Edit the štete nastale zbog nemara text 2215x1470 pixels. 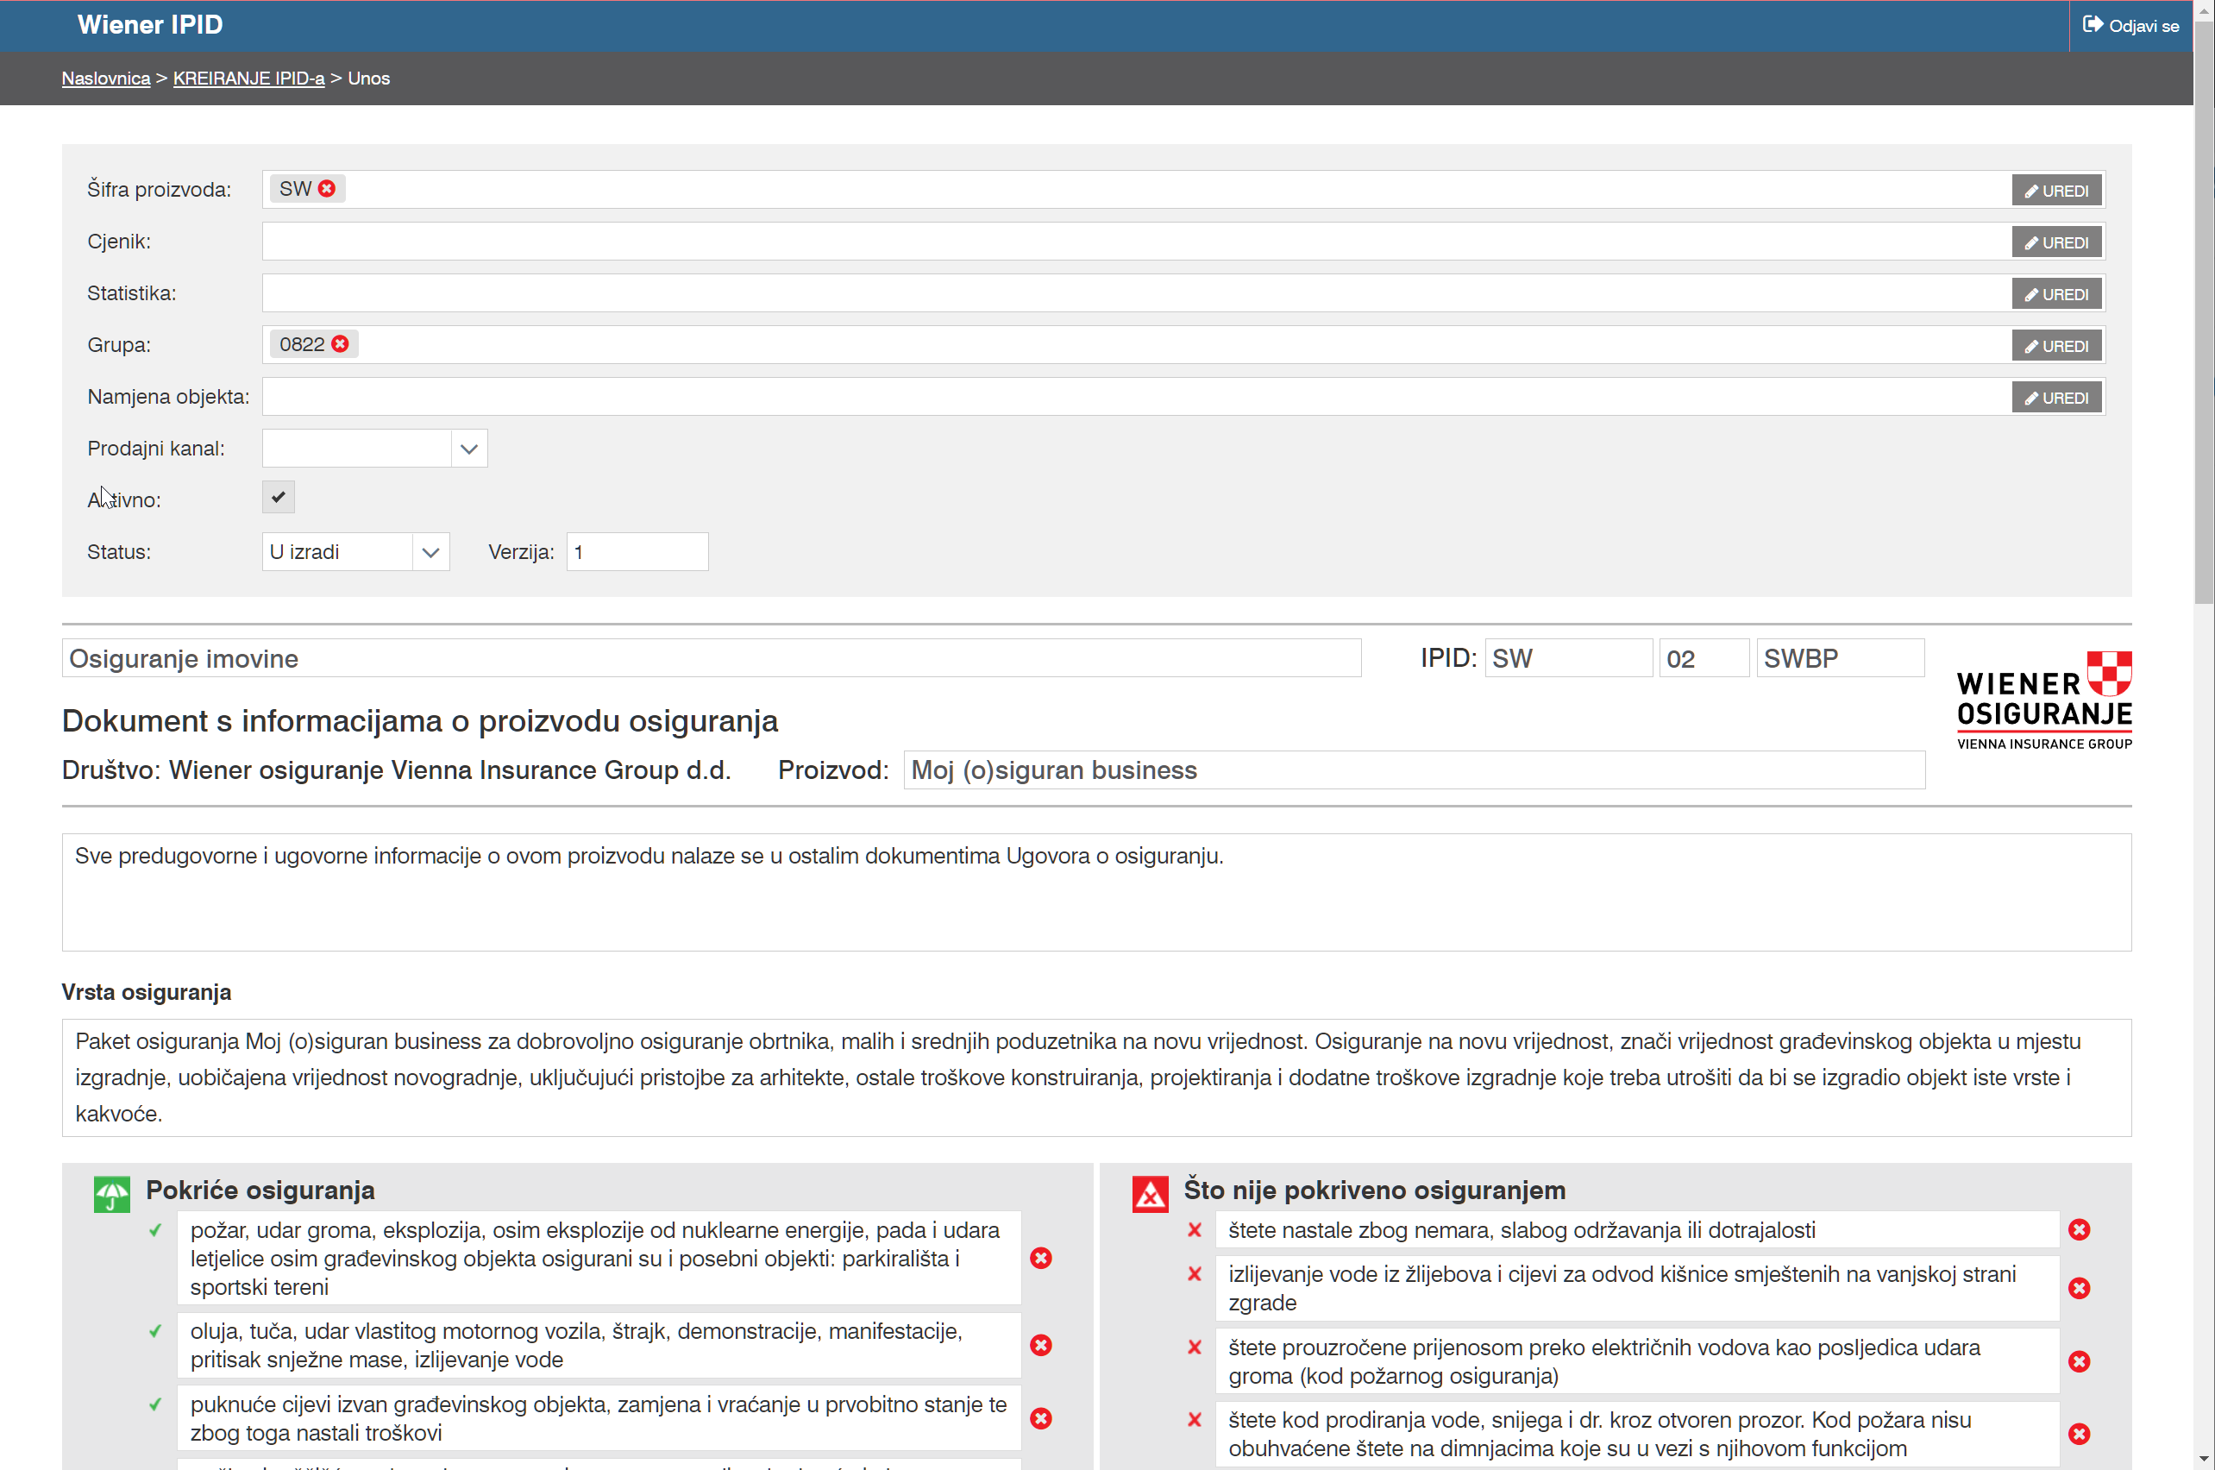tap(1638, 1230)
